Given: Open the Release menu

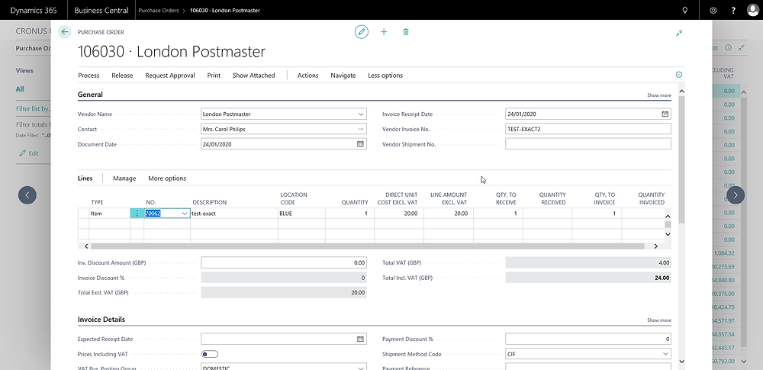Looking at the screenshot, I should coord(122,76).
